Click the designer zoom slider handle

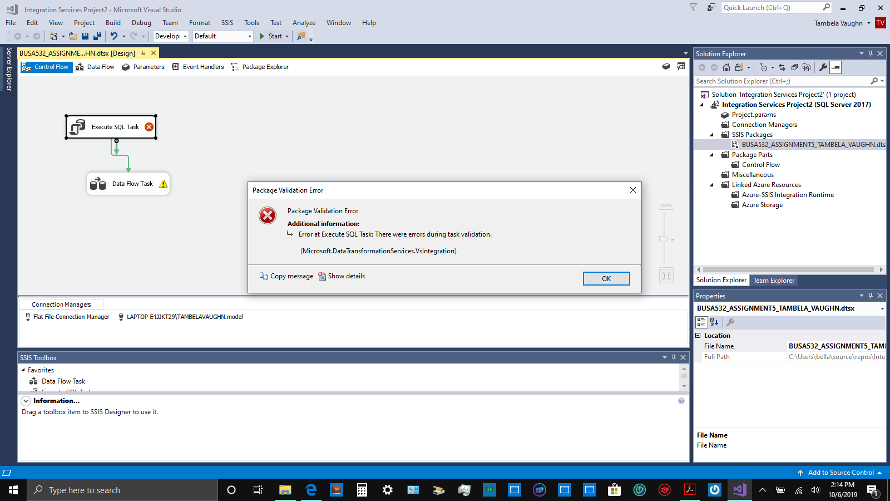pyautogui.click(x=664, y=239)
